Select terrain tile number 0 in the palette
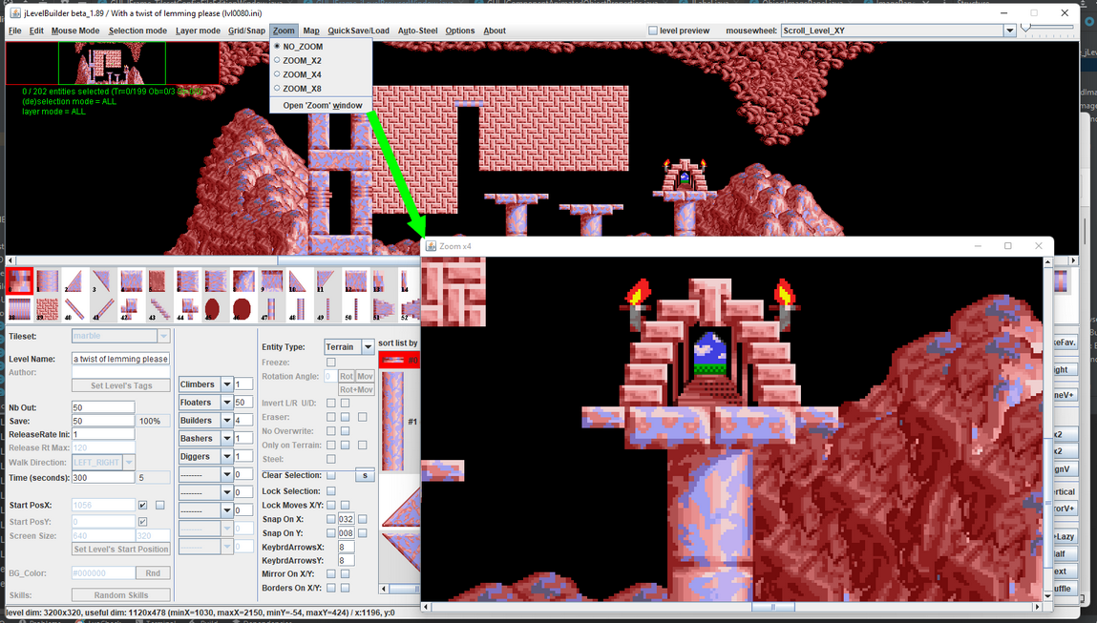1097x623 pixels. [x=20, y=280]
